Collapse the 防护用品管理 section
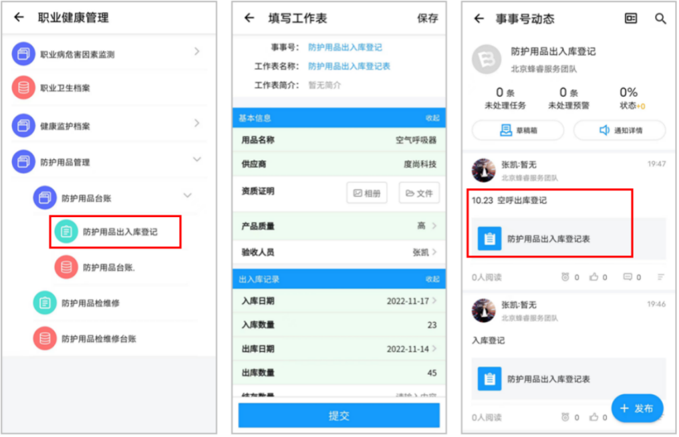 [196, 160]
